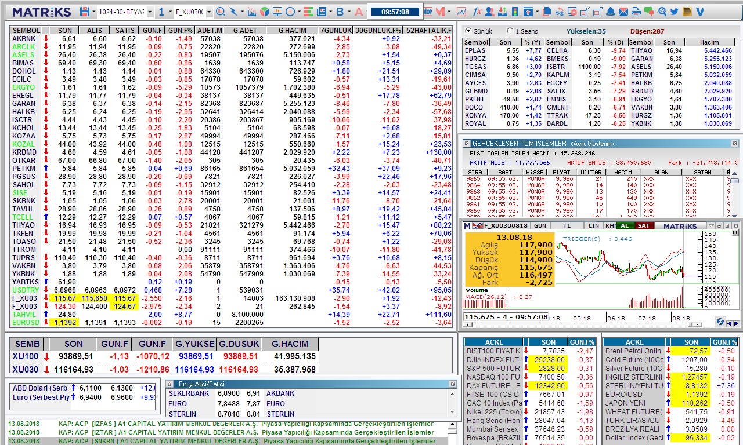Click the printer toolbar icon
The image size is (743, 445).
636,12
